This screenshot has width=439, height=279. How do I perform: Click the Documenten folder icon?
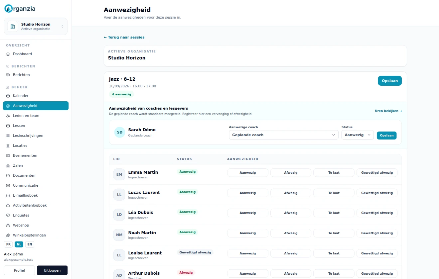8,176
